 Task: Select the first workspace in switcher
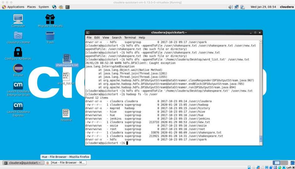point(276,163)
